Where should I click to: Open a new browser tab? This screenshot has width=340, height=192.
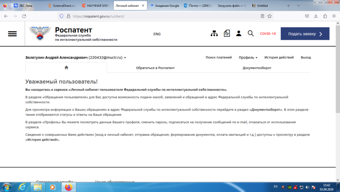pos(289,6)
